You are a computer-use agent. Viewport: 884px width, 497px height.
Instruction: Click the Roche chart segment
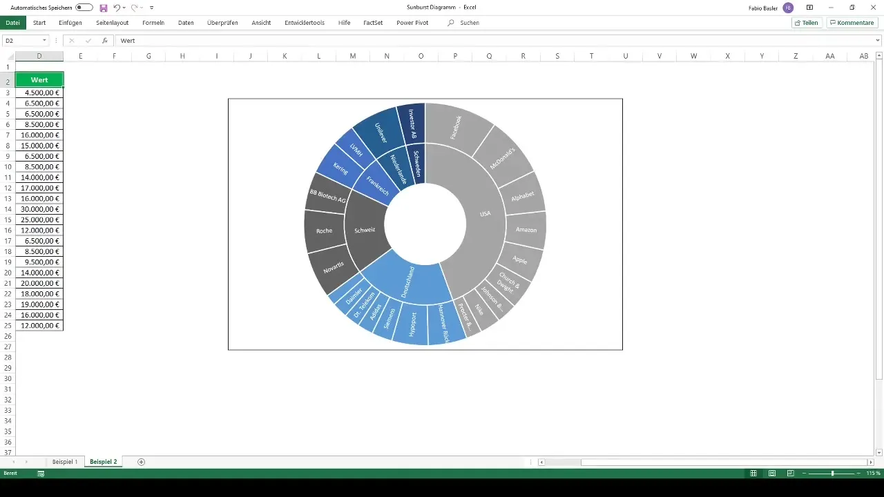pos(324,231)
